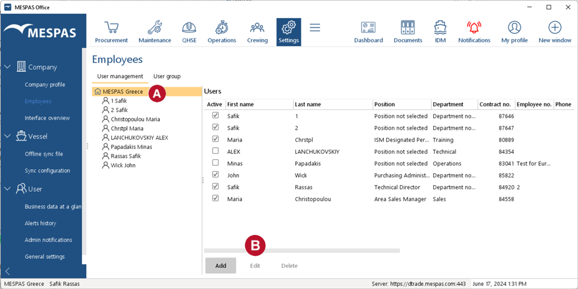Click contract number 84558 cell
Viewport: 578px width, 289px height.
507,199
